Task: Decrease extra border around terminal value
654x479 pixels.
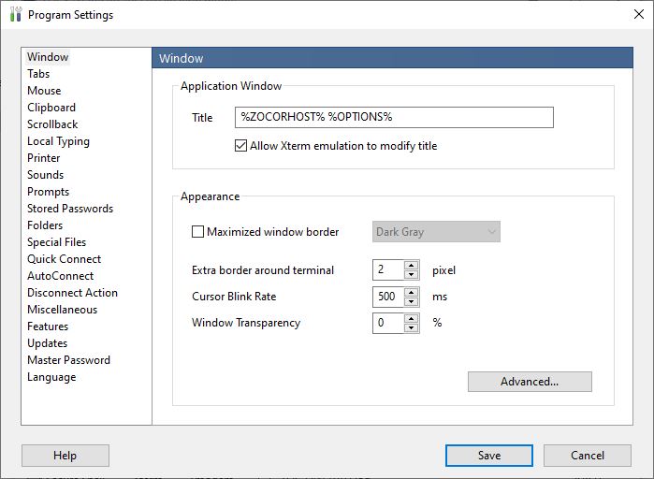Action: pos(412,274)
